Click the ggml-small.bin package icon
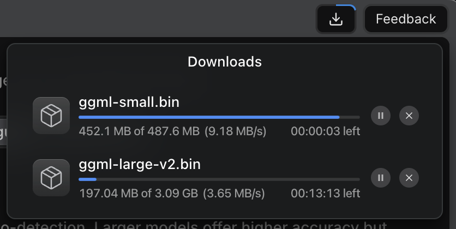The image size is (456, 229). [x=51, y=116]
